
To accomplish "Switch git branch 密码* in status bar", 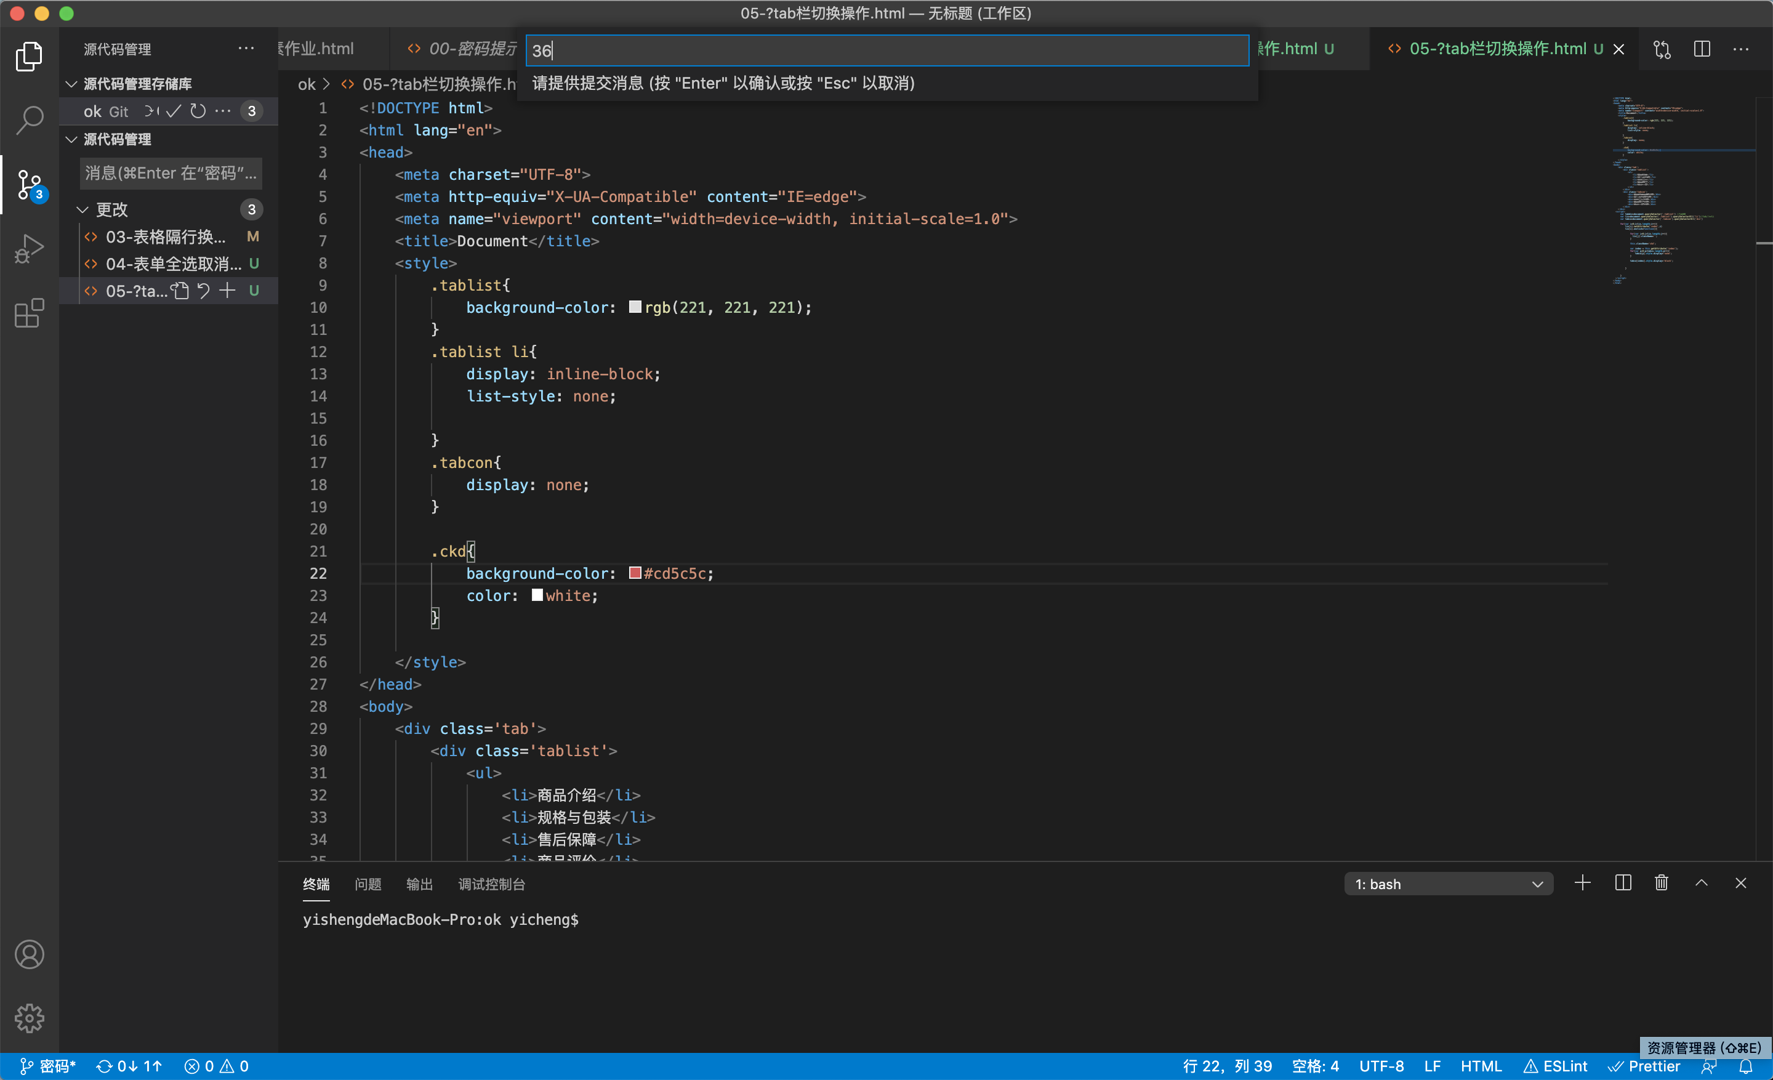I will [47, 1066].
